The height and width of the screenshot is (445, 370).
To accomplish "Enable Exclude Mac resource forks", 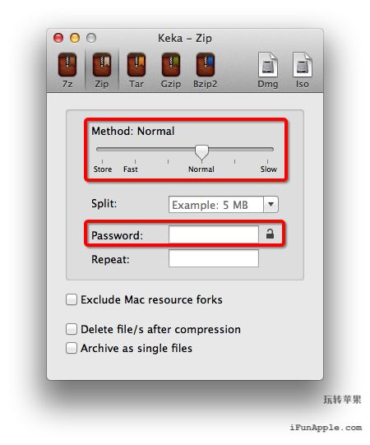I will [x=72, y=299].
